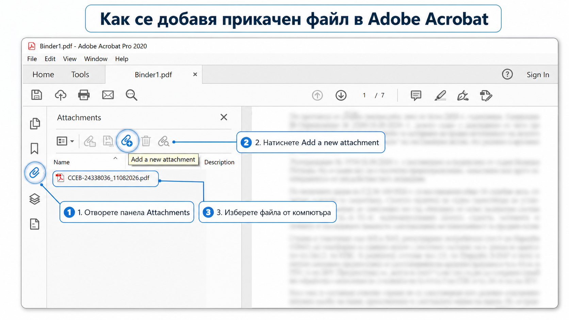Image resolution: width=569 pixels, height=320 pixels.
Task: Open the document page icon in the sidebar
Action: pyautogui.click(x=35, y=224)
